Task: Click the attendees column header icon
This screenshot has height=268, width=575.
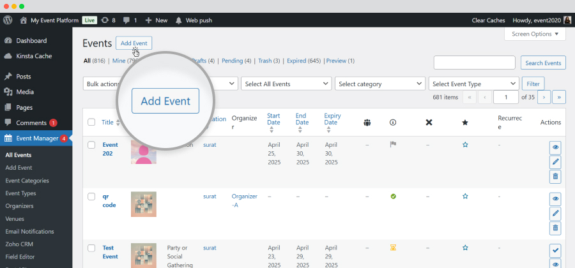Action: click(367, 123)
